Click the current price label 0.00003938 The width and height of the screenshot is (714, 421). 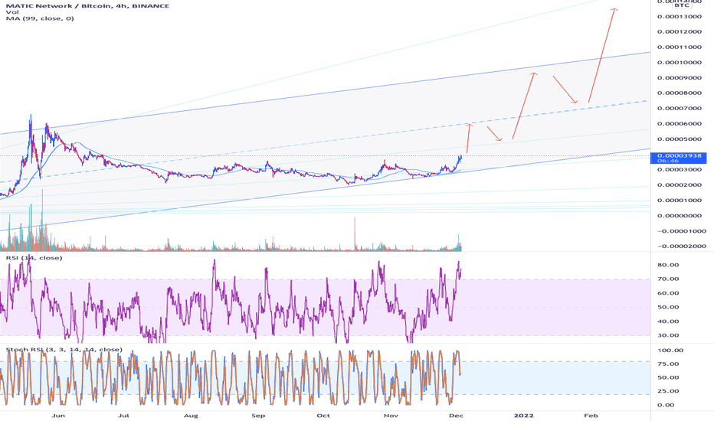tap(680, 156)
